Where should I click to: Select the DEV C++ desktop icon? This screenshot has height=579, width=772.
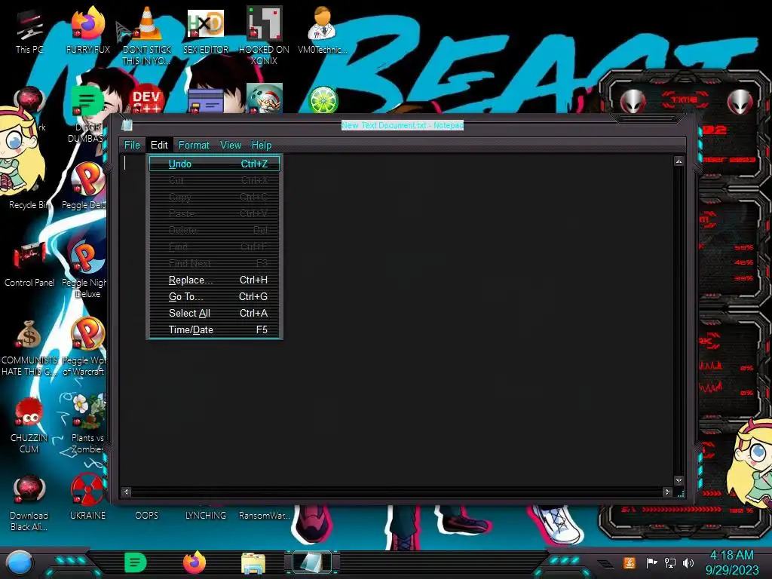(146, 100)
